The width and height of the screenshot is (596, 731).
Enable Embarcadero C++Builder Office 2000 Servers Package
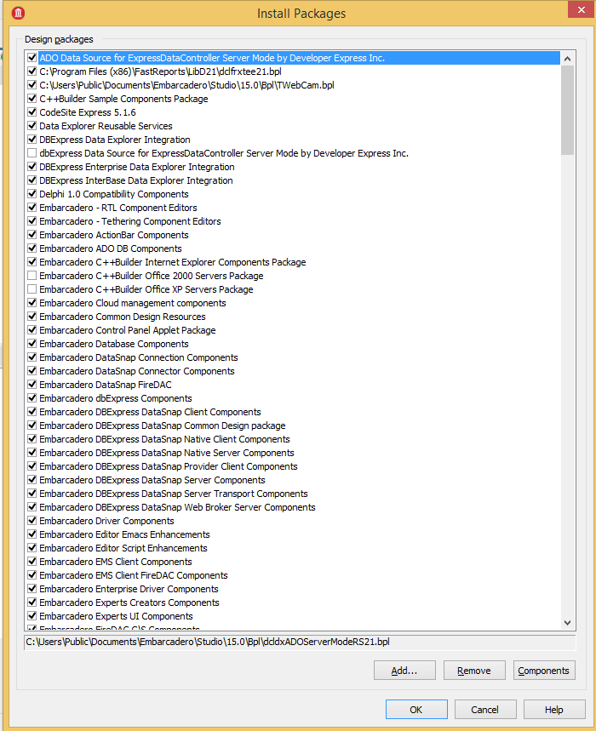pyautogui.click(x=32, y=276)
